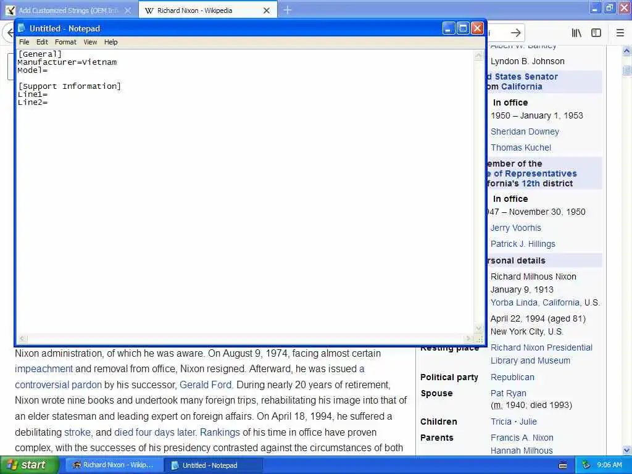Follow the Yorba Linda, California link
This screenshot has height=474, width=632.
point(535,302)
